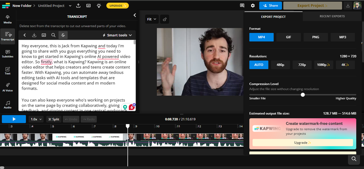Toggle the strikethrough view in transcript
Screen dimensions: 364x169
63,35
